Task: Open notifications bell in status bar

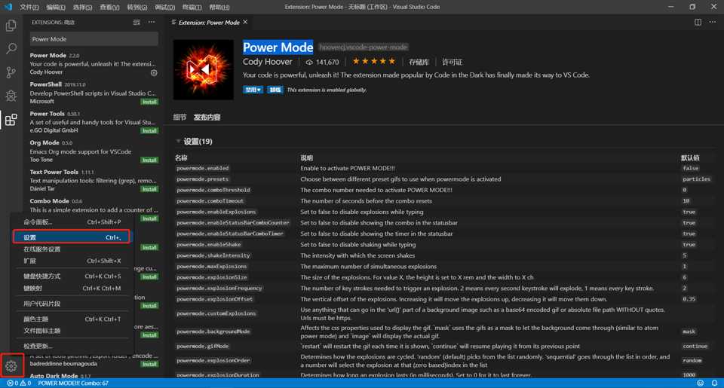Action: coord(714,383)
